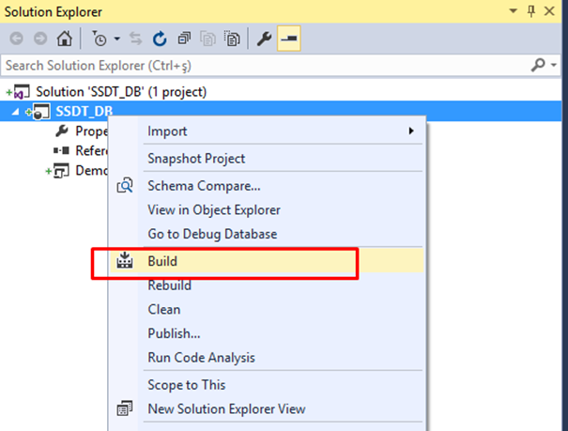Image resolution: width=568 pixels, height=431 pixels.
Task: Click the Schema Compare magnifier icon
Action: tap(125, 185)
